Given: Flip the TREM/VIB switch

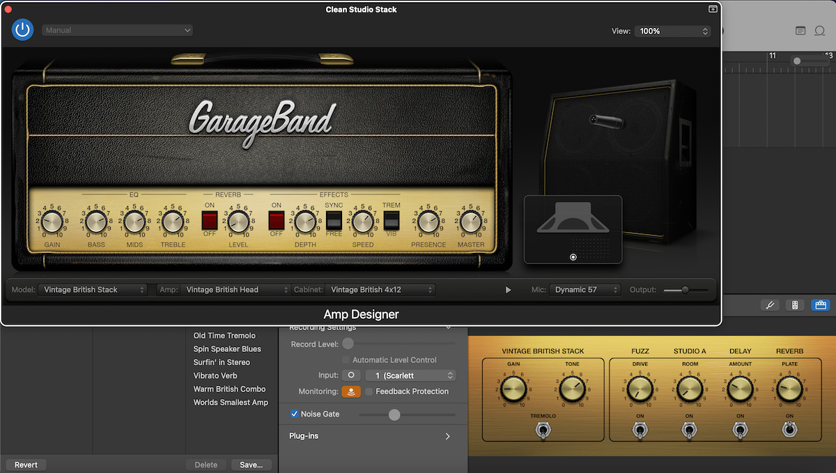Looking at the screenshot, I should 392,221.
